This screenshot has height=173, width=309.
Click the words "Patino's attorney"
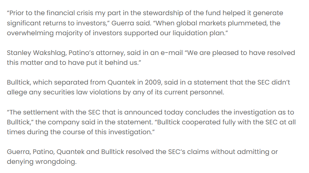pyautogui.click(x=96, y=53)
